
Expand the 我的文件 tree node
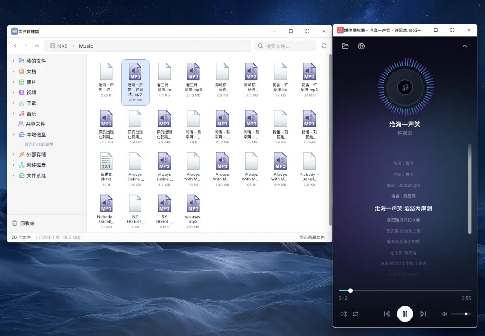point(13,61)
